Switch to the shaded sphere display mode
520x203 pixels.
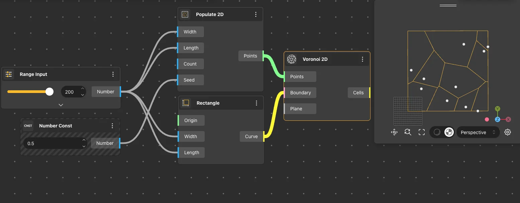pyautogui.click(x=437, y=132)
